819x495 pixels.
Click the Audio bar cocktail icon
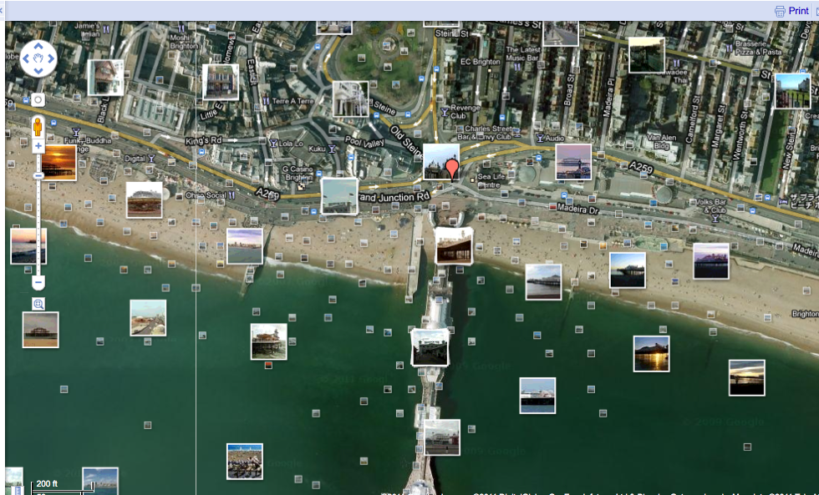pyautogui.click(x=539, y=138)
